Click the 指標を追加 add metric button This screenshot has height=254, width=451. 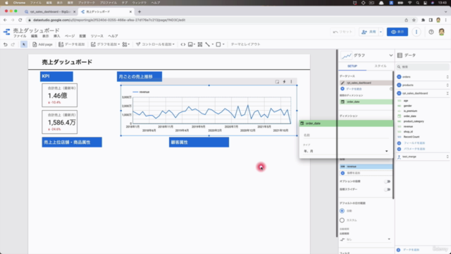tap(366, 173)
